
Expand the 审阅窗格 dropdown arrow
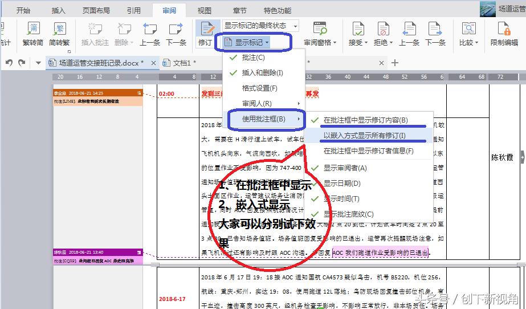tap(335, 43)
